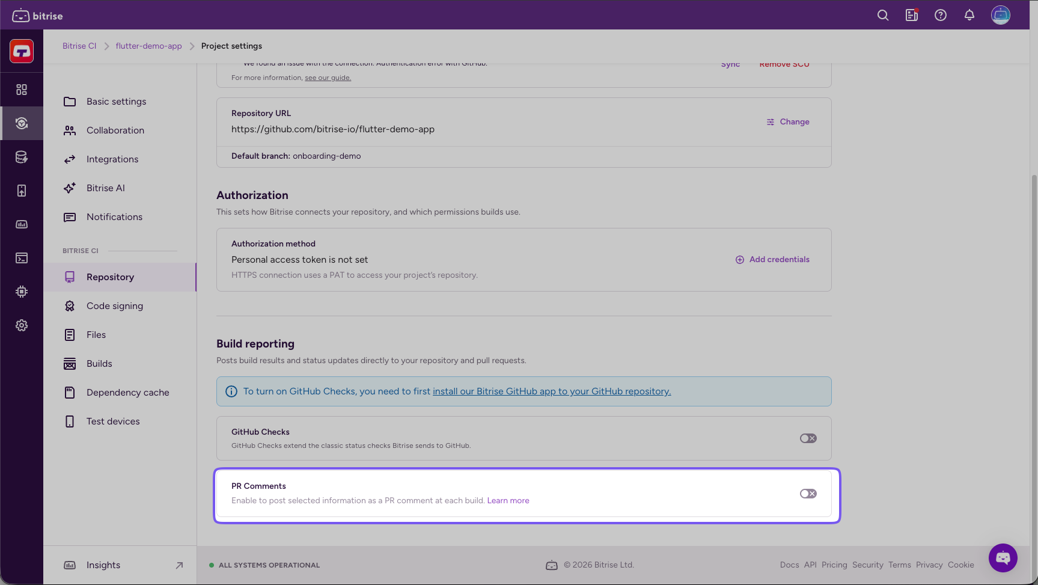Viewport: 1038px width, 585px height.
Task: Open the release notes news icon
Action: coord(912,16)
